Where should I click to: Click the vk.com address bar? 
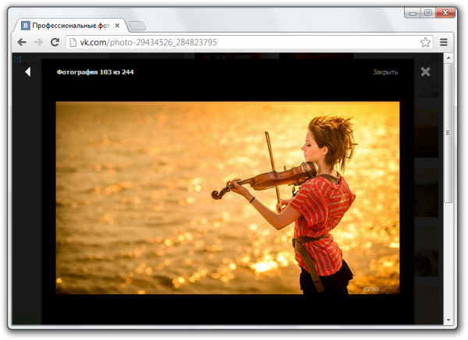234,42
